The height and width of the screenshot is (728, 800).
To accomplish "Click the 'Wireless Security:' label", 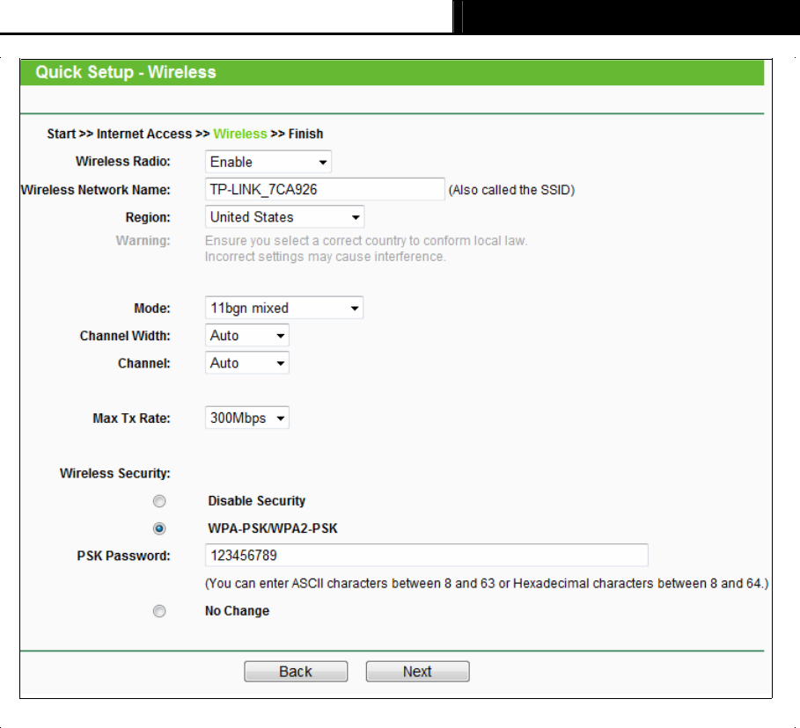I will [x=114, y=473].
